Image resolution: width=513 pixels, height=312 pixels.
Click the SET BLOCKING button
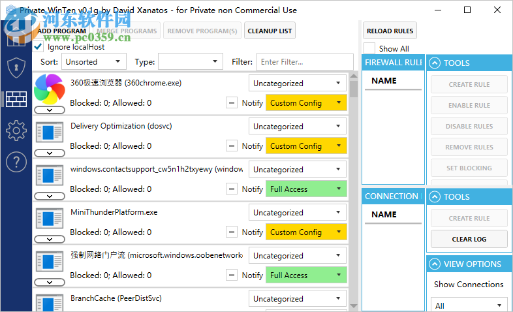point(469,168)
